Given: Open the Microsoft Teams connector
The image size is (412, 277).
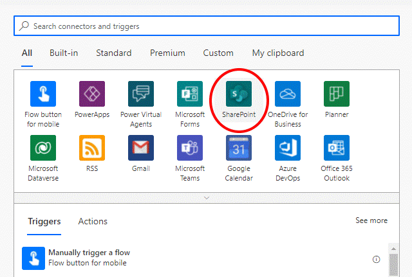Looking at the screenshot, I should 190,148.
